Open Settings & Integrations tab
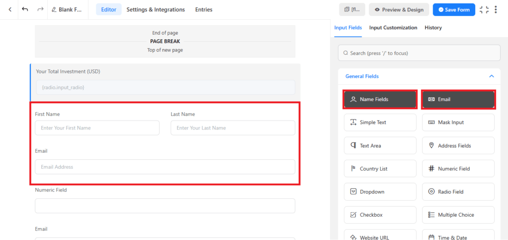The image size is (508, 240). [155, 10]
